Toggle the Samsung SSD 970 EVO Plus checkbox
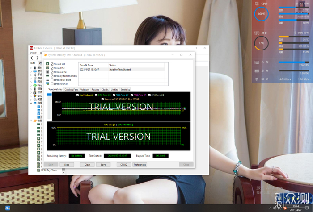 click(102, 99)
